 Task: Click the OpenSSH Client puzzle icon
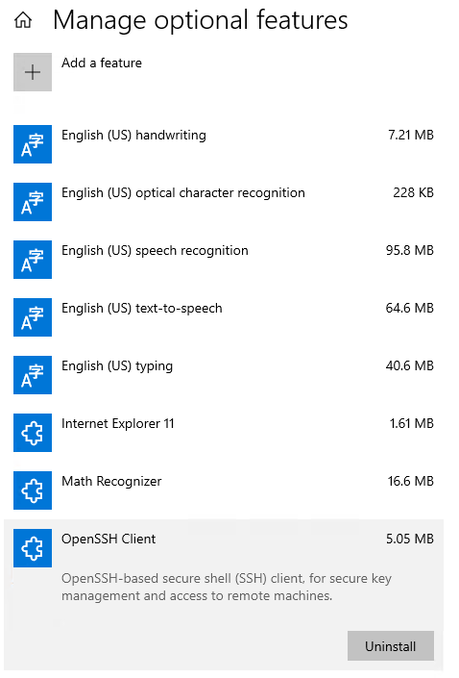click(x=33, y=548)
